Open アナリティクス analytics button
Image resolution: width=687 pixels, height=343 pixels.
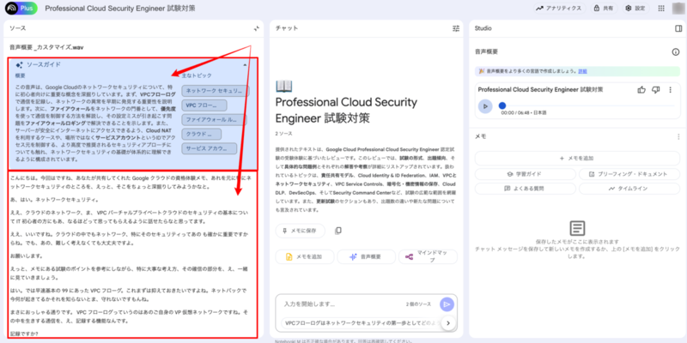(x=559, y=9)
